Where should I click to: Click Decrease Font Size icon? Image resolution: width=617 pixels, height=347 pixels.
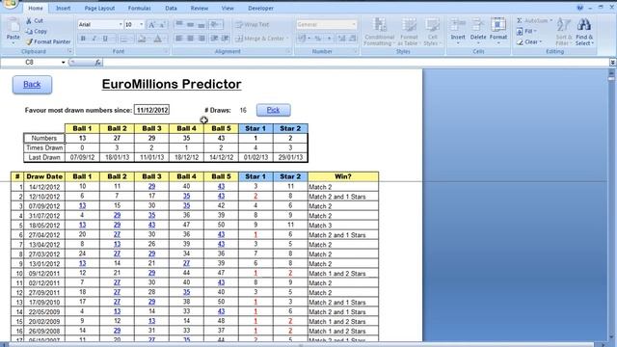click(162, 25)
